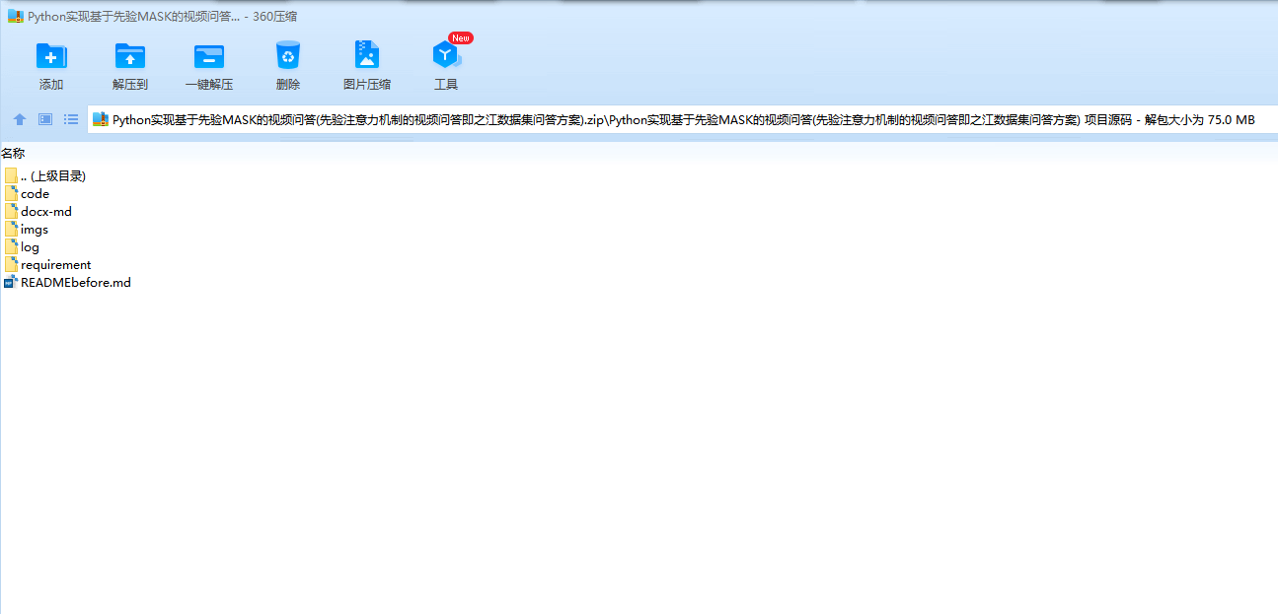Viewport: 1278px width, 614px height.
Task: Go up one level with the up arrow
Action: (20, 119)
